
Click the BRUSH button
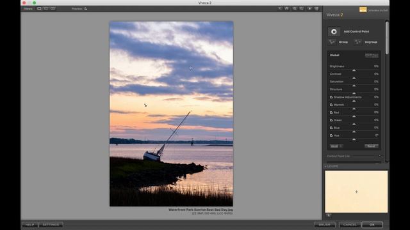325,225
